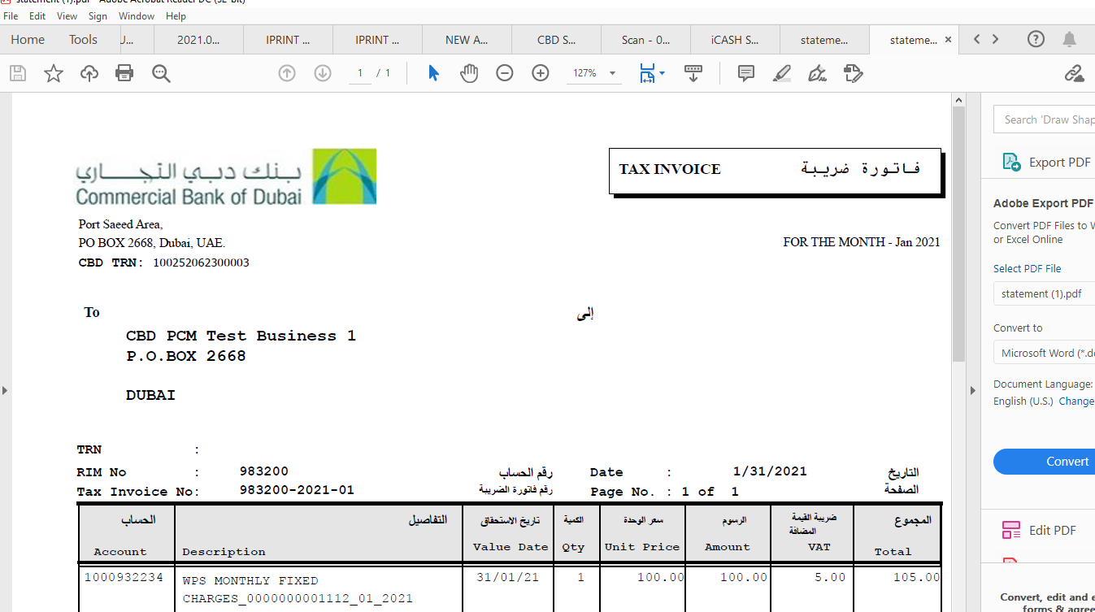Screen dimensions: 1095x612
Task: Open the Window menu
Action: [137, 15]
